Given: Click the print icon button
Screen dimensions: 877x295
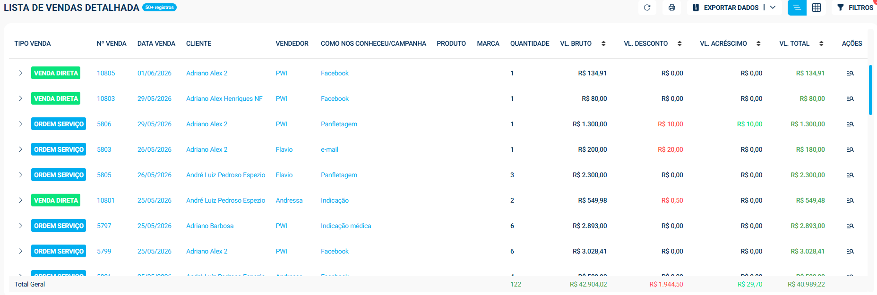Looking at the screenshot, I should 671,8.
